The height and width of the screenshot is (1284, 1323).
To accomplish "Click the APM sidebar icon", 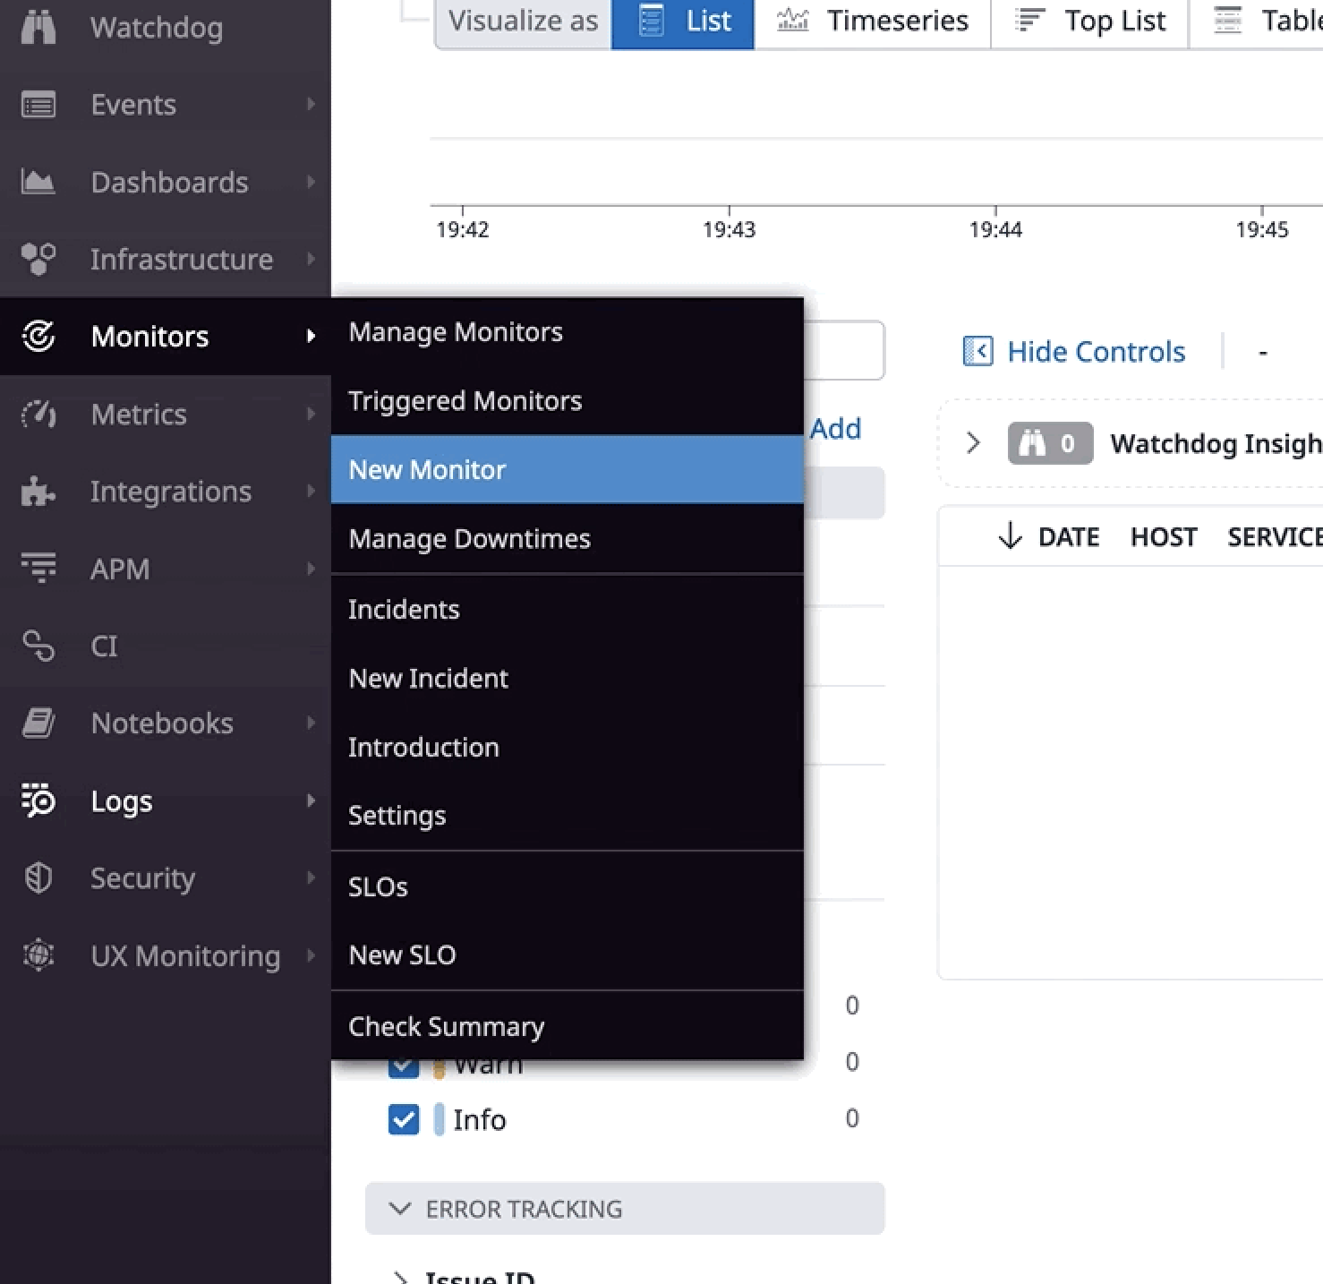I will point(38,568).
